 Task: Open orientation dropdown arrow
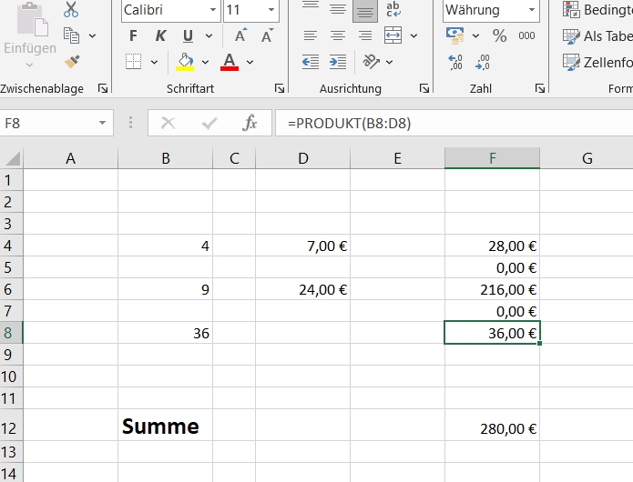[389, 62]
